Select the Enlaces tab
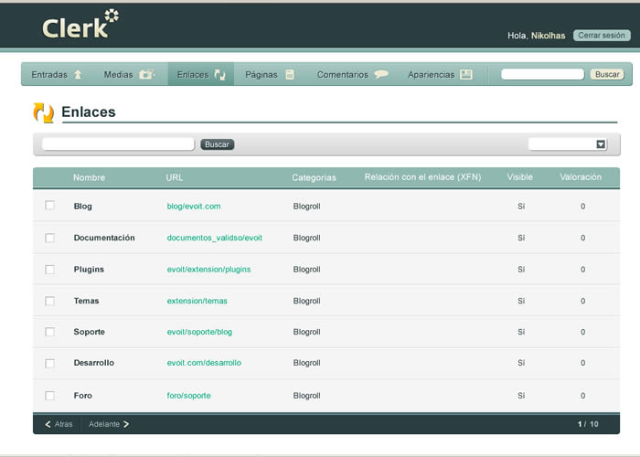The height and width of the screenshot is (457, 640). coord(201,74)
